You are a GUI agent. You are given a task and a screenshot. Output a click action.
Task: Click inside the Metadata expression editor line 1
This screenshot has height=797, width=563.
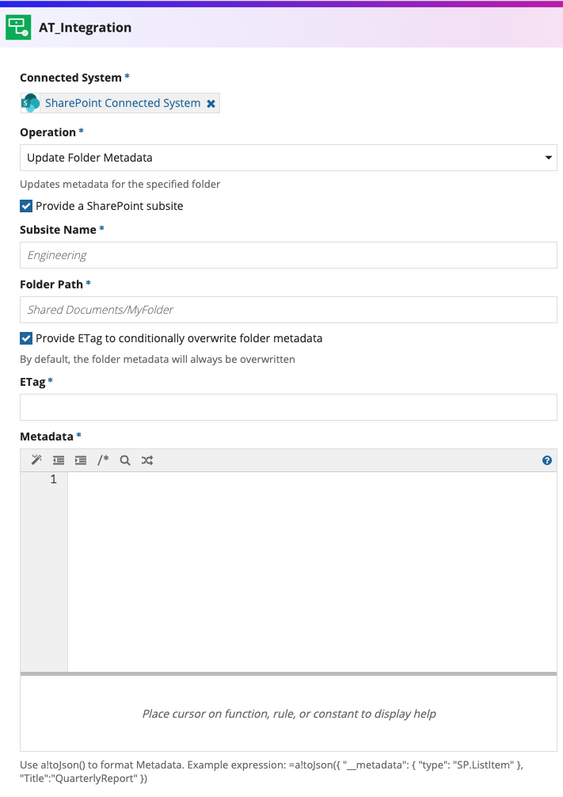[x=312, y=479]
